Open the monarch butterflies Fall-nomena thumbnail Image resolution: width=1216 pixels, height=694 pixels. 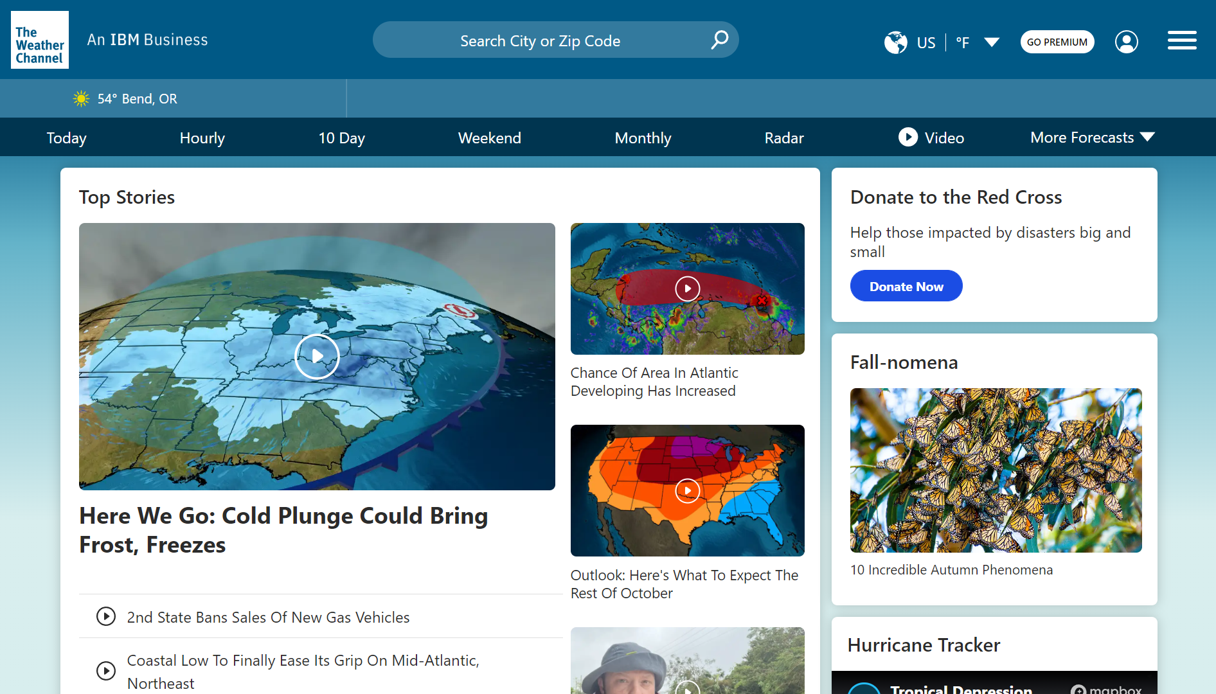[996, 470]
